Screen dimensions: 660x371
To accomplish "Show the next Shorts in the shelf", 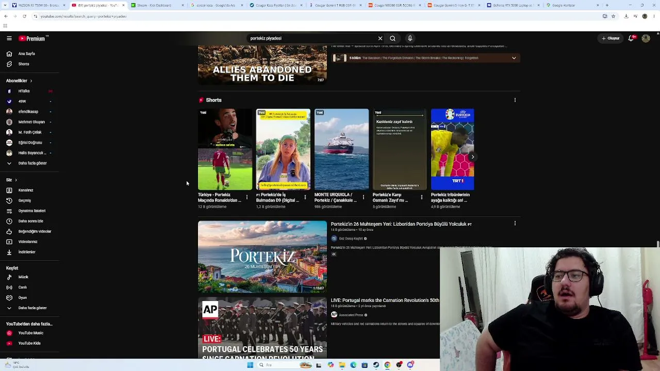I will pyautogui.click(x=472, y=157).
